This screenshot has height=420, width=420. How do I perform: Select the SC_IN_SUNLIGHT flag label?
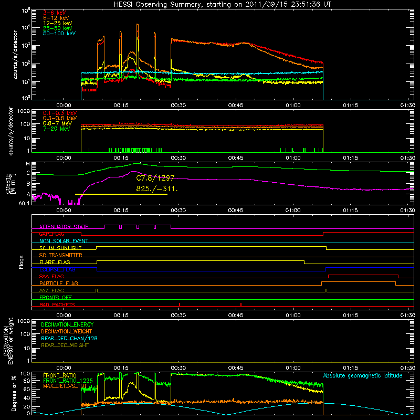[60, 248]
